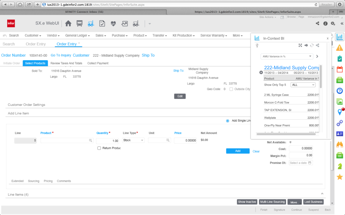
Task: Open the Site Actions dropdown
Action: 267,17
